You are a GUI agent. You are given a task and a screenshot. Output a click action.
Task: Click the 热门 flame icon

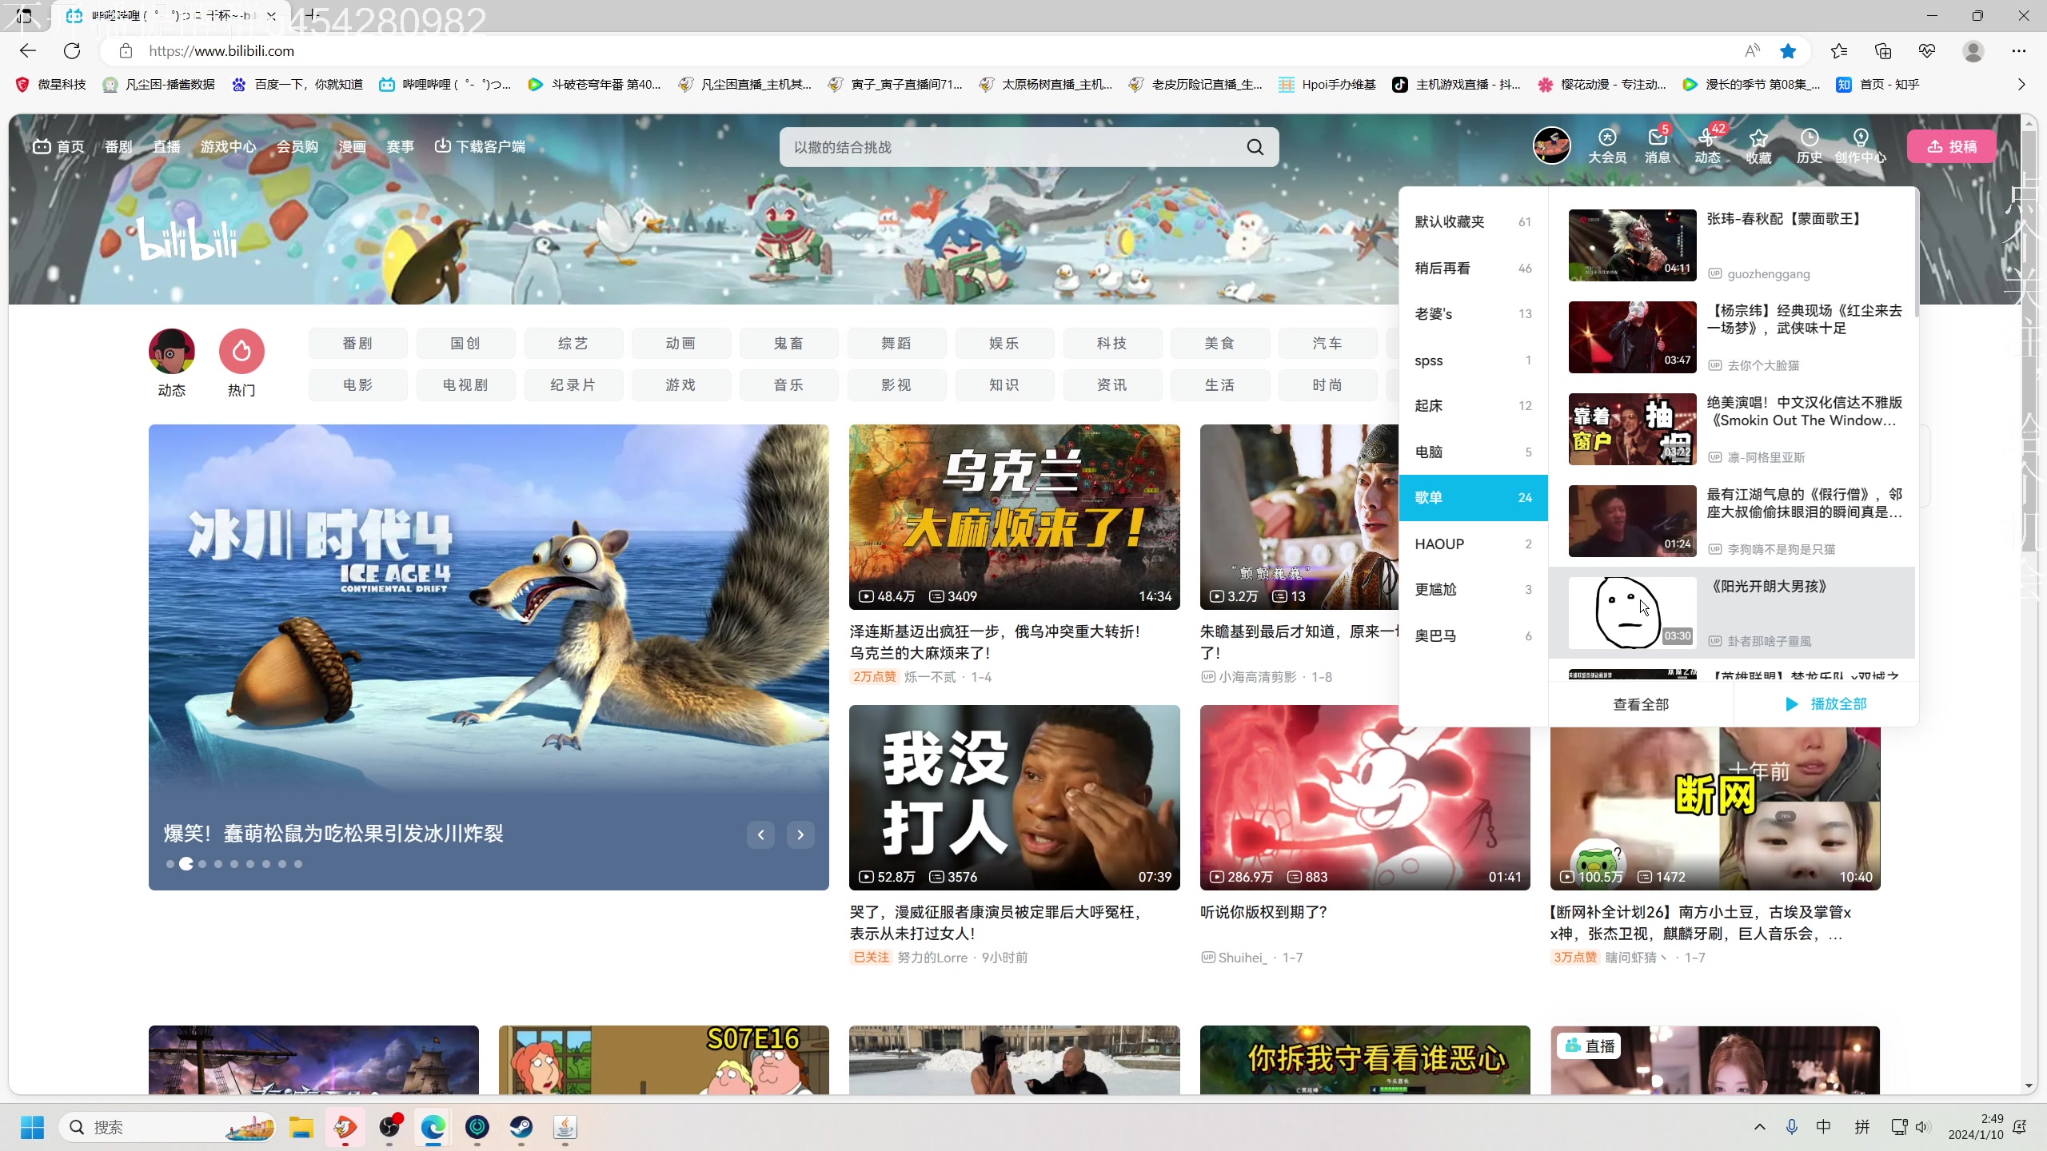point(241,351)
